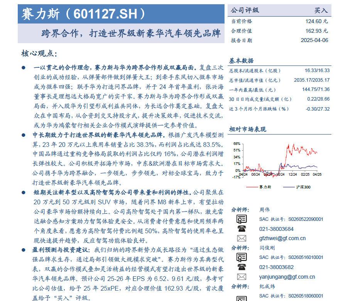This screenshot has width=348, height=301.
Task: Click the 总市值/流通市值（亿元） label
Action: pos(255,80)
